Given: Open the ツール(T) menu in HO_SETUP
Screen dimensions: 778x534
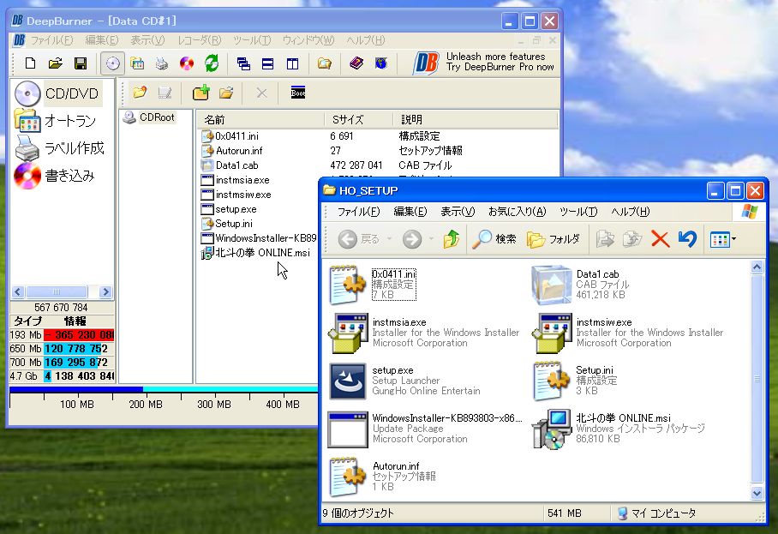Looking at the screenshot, I should coord(578,212).
